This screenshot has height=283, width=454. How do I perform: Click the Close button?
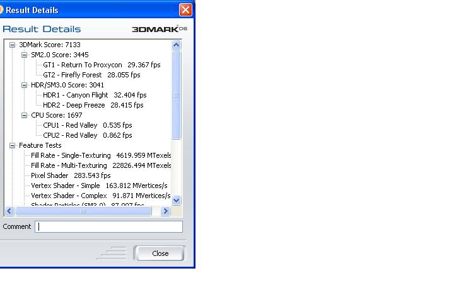(x=159, y=253)
